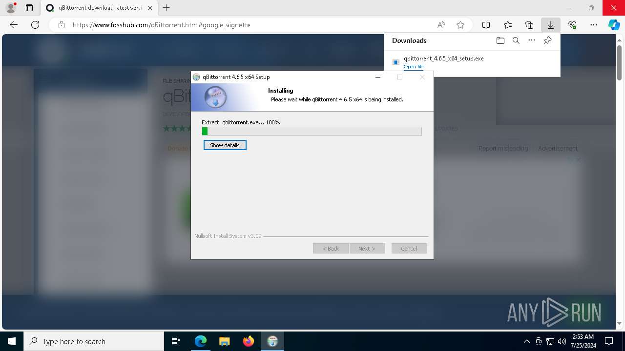Click Cancel in qBittorrent setup
Viewport: 625px width, 351px height.
coord(409,249)
